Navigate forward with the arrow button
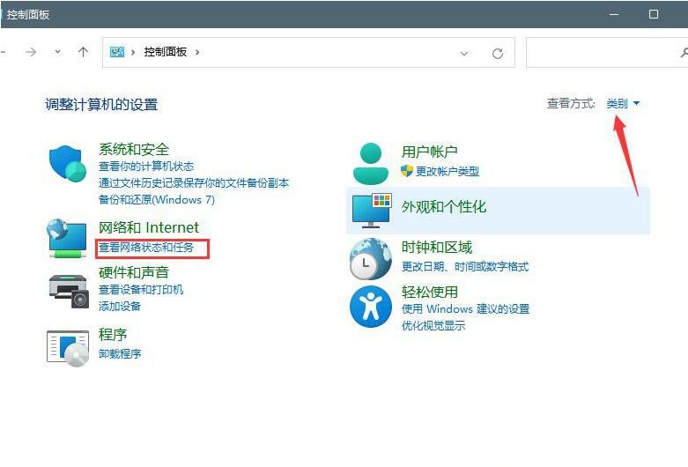 pos(31,52)
